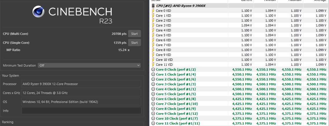This screenshot has height=126, width=329.
Task: Click the clock icon of Core 4 Clock
Action: 153,89
